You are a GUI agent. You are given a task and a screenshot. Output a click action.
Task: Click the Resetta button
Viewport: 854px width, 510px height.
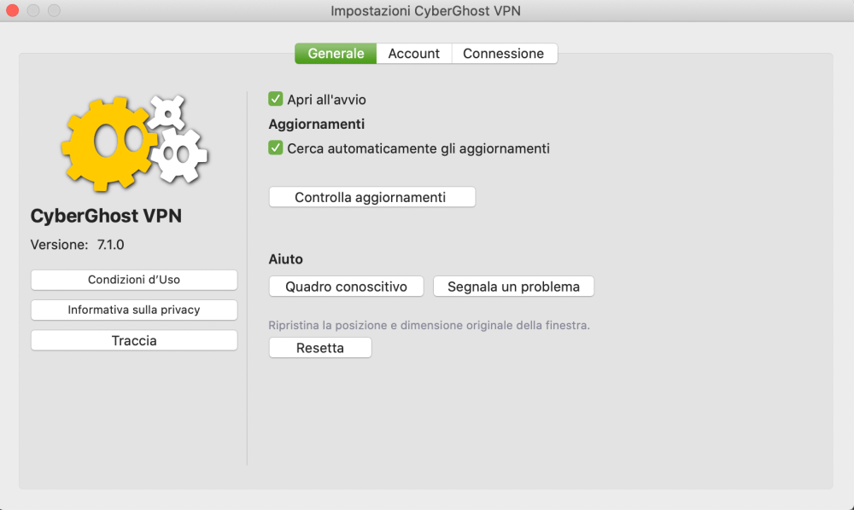click(320, 347)
